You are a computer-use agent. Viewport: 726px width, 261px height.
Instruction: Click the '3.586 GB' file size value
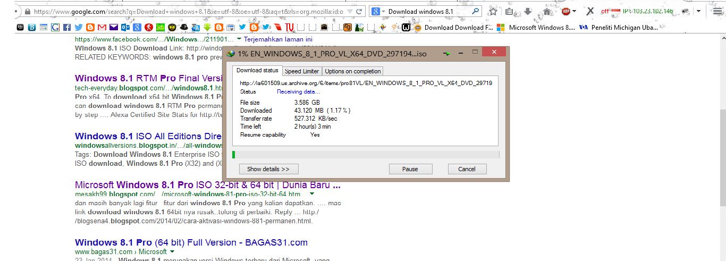(x=307, y=103)
